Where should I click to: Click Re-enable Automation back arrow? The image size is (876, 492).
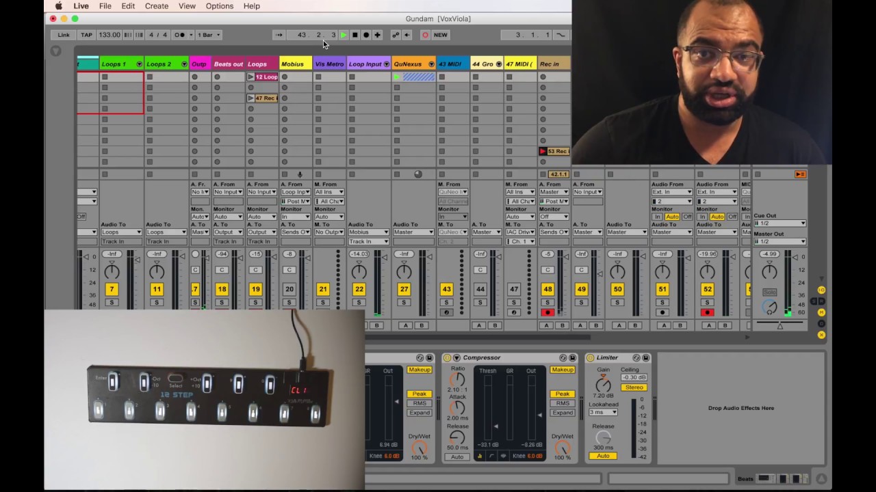click(x=407, y=35)
